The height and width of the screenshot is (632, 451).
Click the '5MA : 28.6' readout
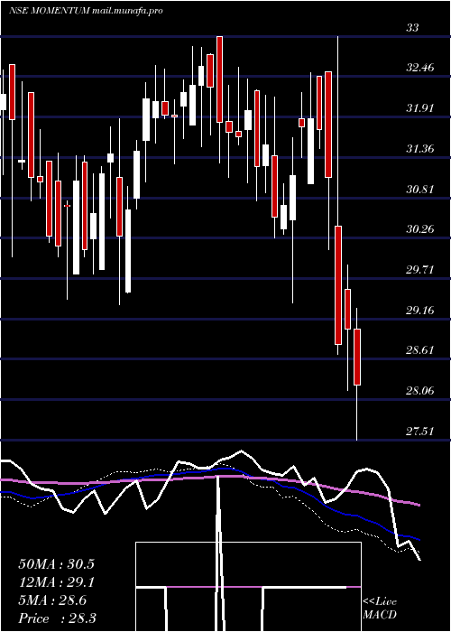click(52, 600)
